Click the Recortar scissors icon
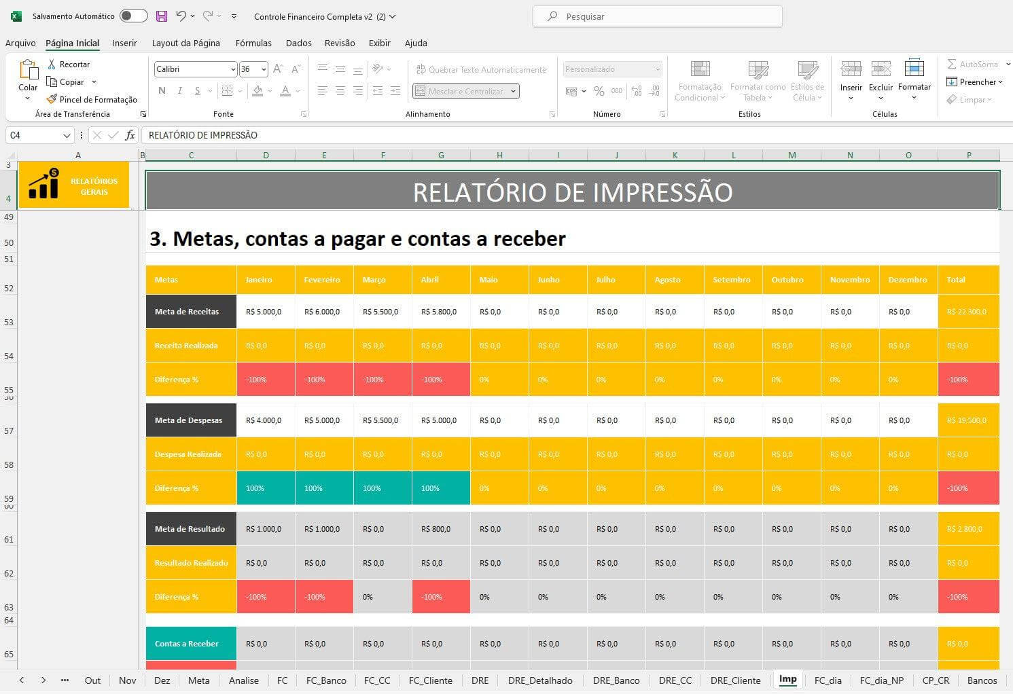Screen dimensions: 1013x694 point(52,64)
